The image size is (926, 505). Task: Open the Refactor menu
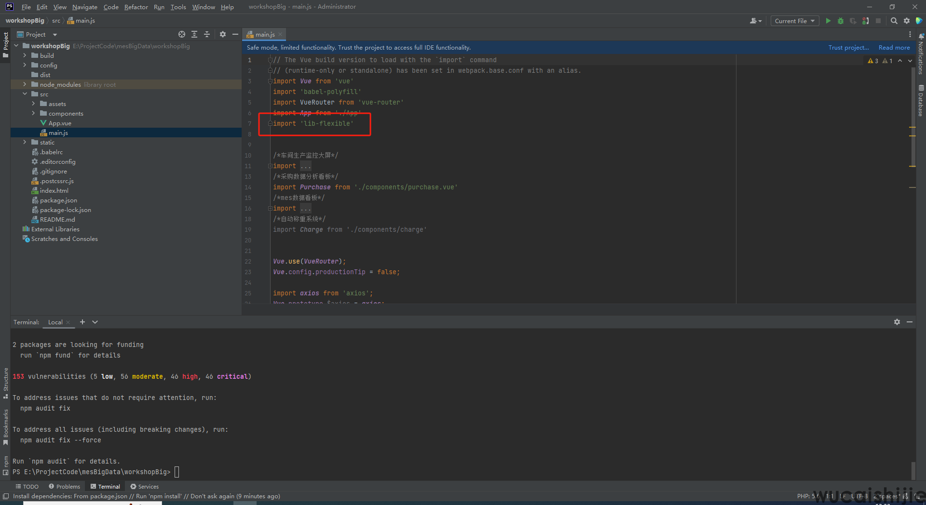tap(136, 7)
